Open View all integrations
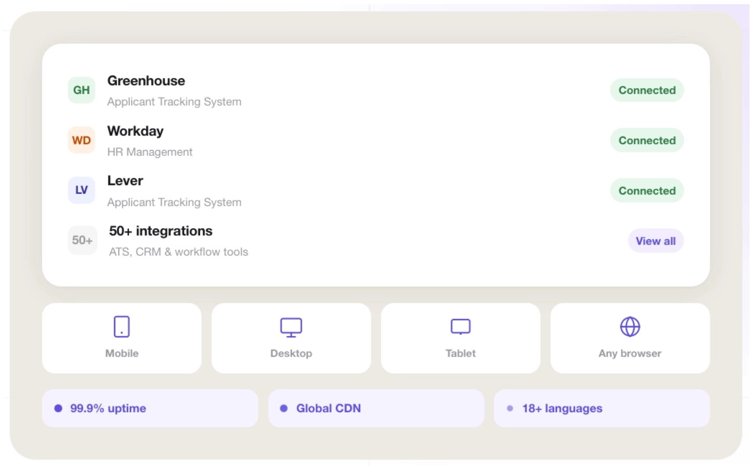The width and height of the screenshot is (750, 467). 656,241
